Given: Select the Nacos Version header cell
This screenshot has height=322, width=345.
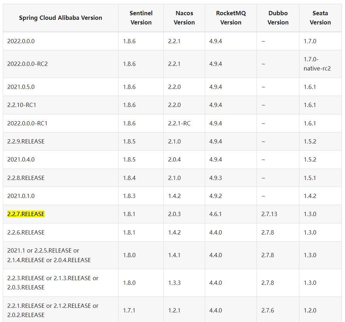Looking at the screenshot, I should coord(184,18).
